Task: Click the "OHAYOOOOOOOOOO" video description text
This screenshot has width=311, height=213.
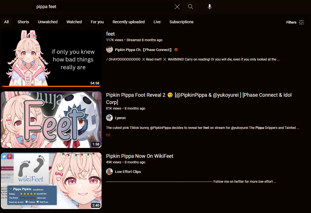Action: pyautogui.click(x=193, y=59)
